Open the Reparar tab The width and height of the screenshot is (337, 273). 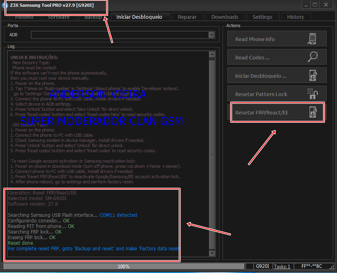pyautogui.click(x=187, y=17)
